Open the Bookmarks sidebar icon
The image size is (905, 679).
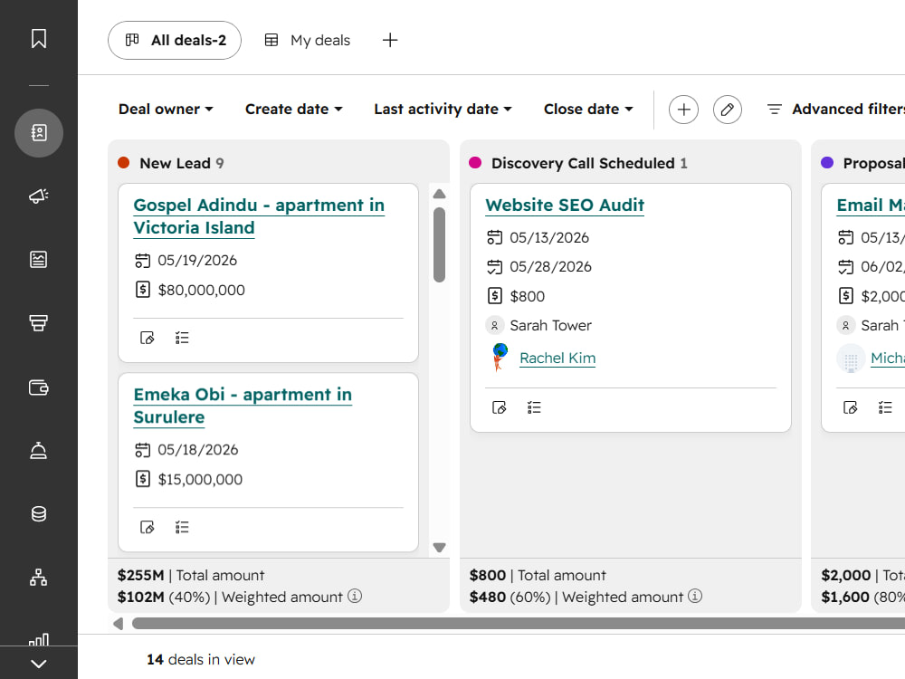coord(39,39)
